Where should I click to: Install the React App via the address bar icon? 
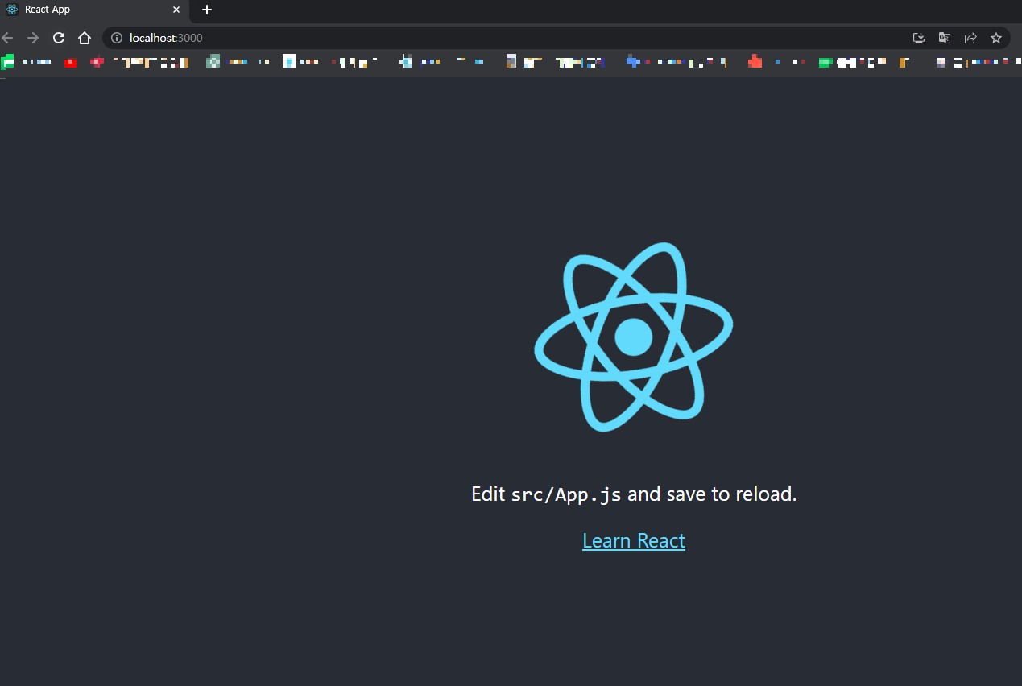pyautogui.click(x=919, y=38)
